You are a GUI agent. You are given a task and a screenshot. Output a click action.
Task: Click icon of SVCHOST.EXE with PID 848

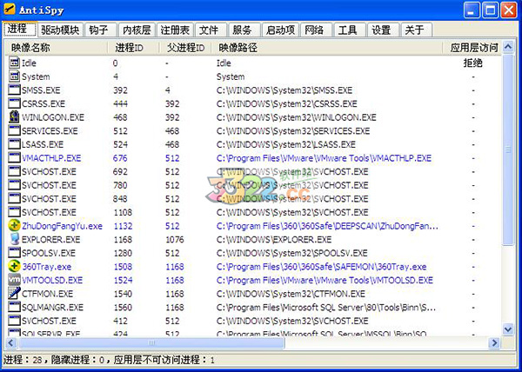point(14,198)
